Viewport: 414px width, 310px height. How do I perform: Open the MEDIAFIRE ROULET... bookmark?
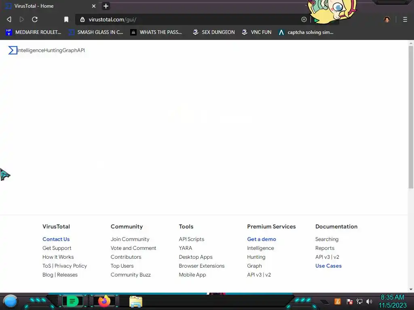pyautogui.click(x=34, y=32)
